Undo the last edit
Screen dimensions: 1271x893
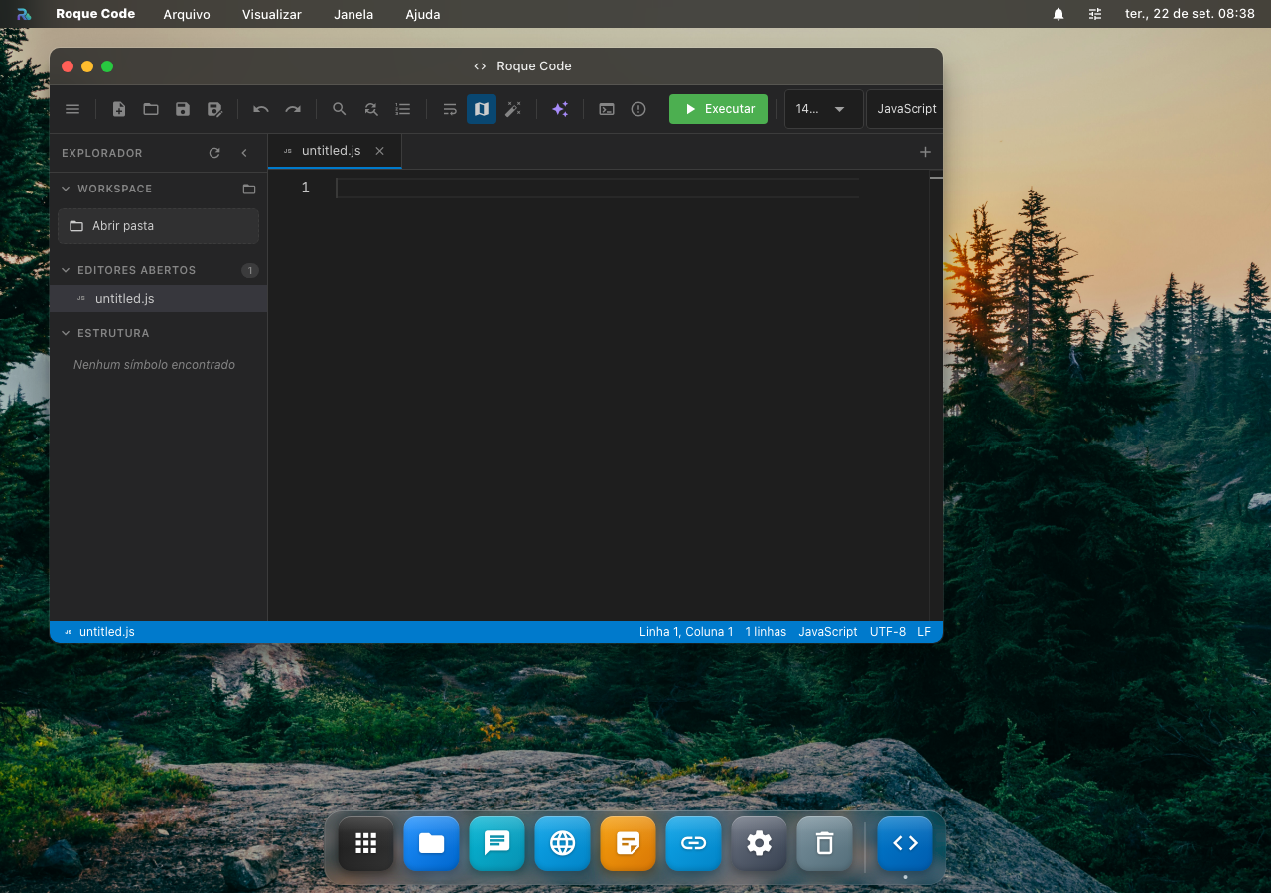point(261,109)
